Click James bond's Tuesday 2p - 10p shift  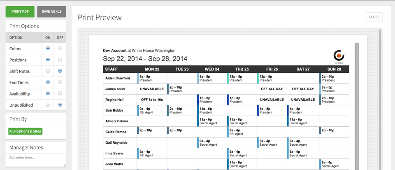click(182, 89)
